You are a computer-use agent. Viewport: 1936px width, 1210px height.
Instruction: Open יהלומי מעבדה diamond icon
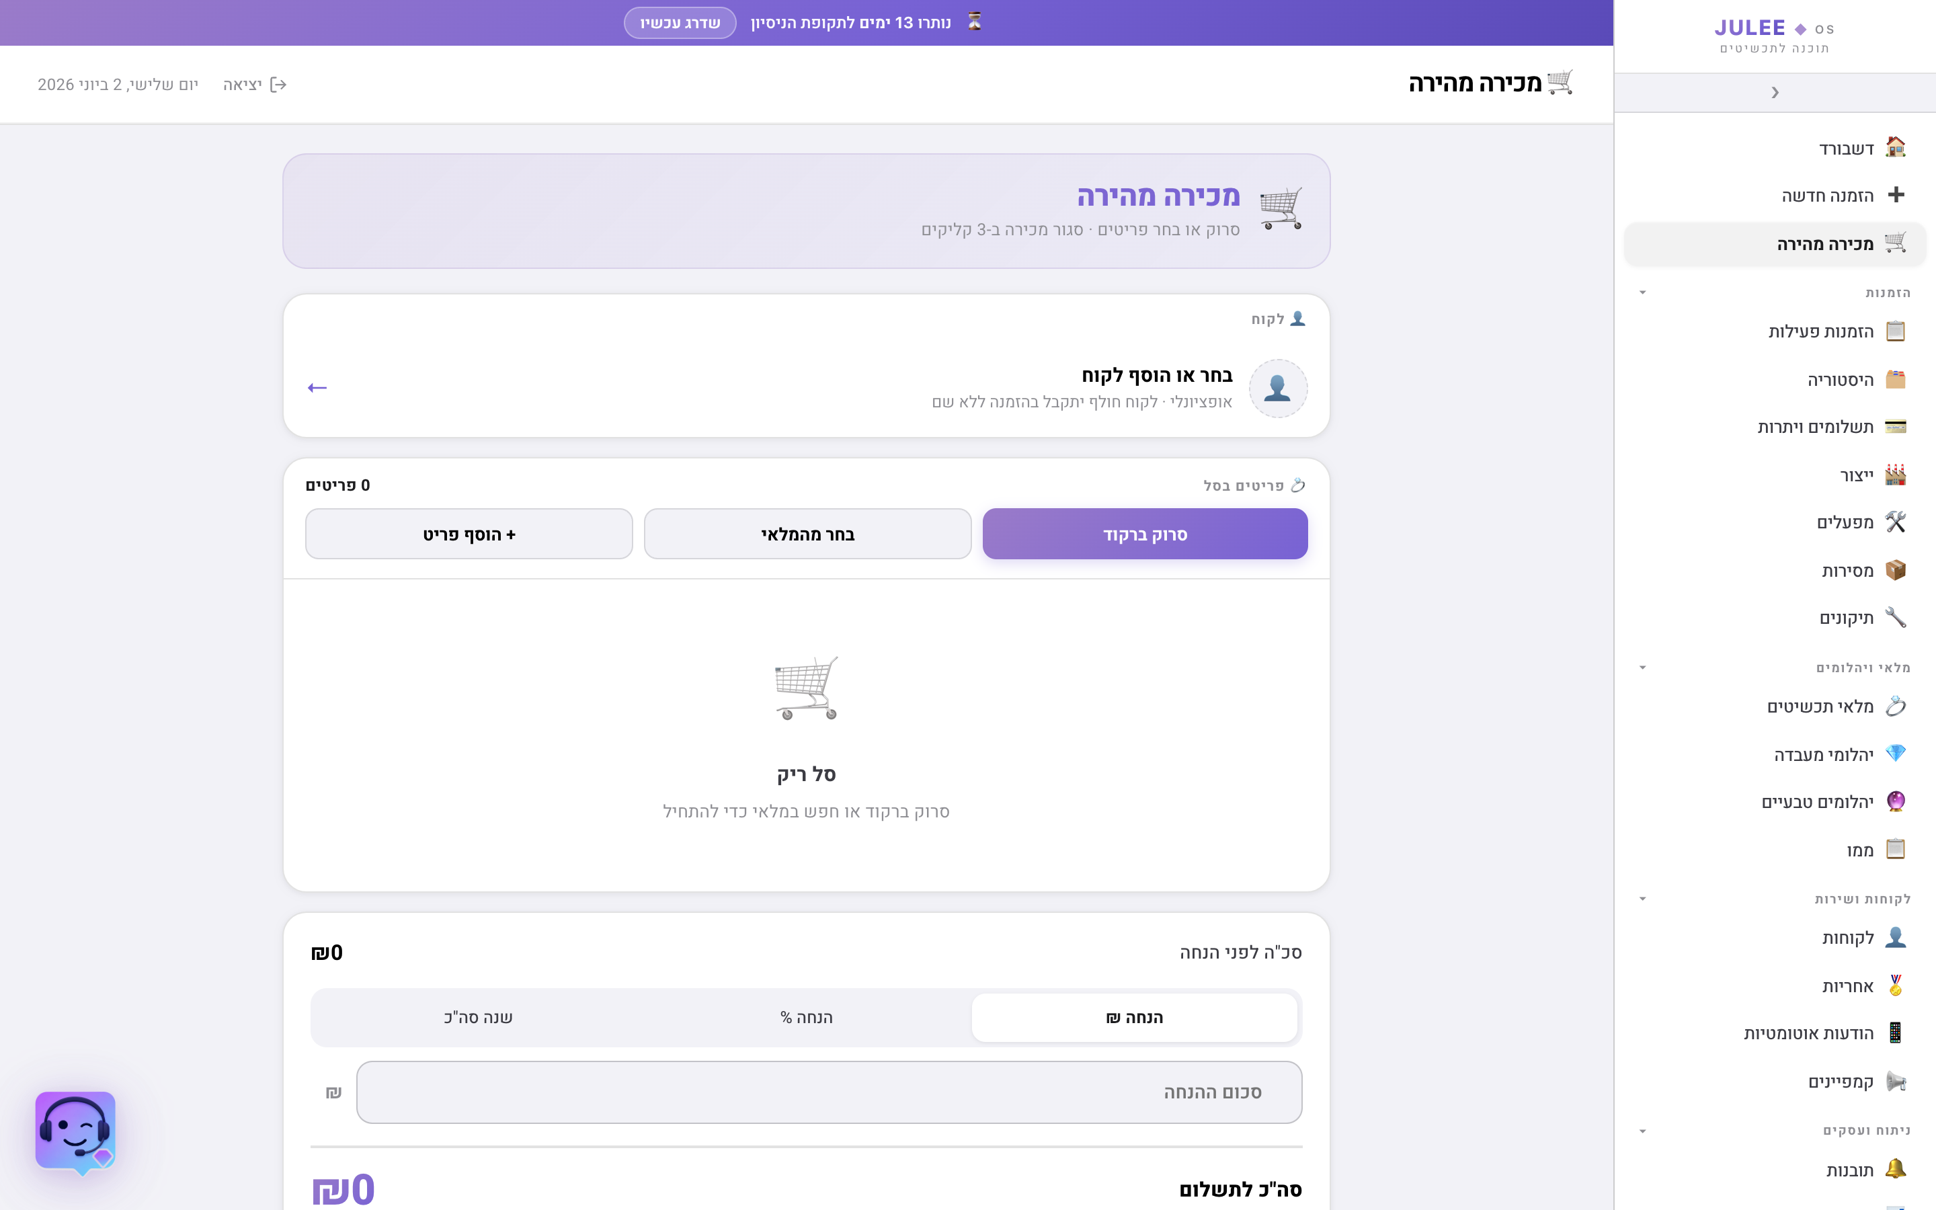tap(1895, 754)
